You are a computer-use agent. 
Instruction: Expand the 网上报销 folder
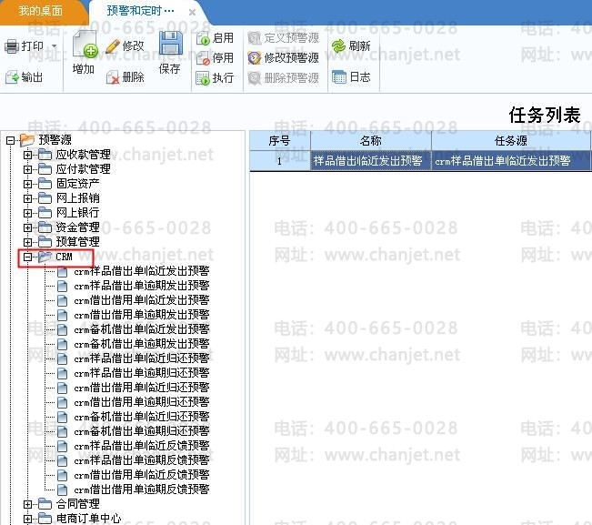[27, 198]
